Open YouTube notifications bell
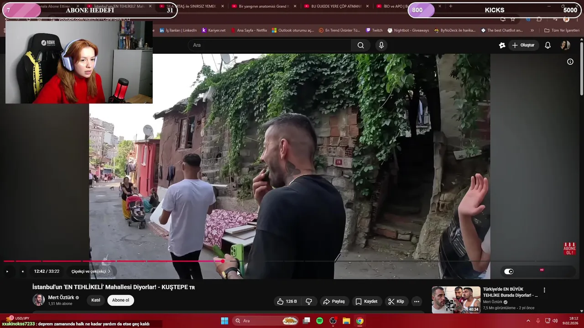 [x=548, y=45]
